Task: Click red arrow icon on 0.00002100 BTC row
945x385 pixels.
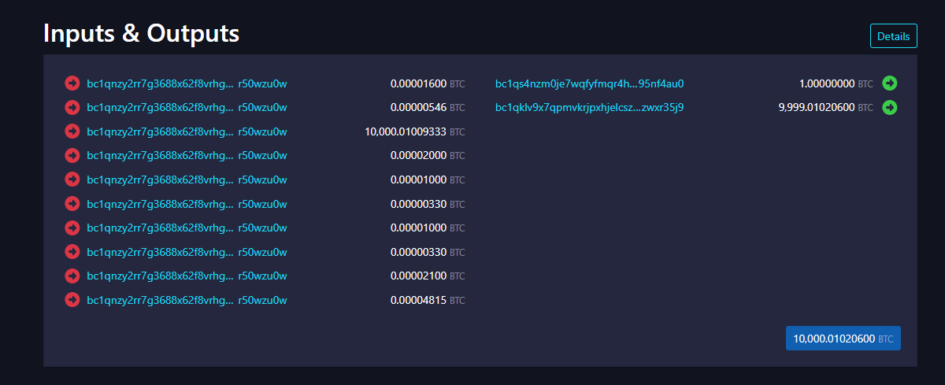Action: (x=72, y=276)
